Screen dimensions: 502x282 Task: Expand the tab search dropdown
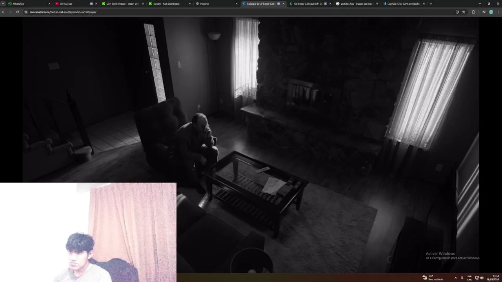pos(3,4)
